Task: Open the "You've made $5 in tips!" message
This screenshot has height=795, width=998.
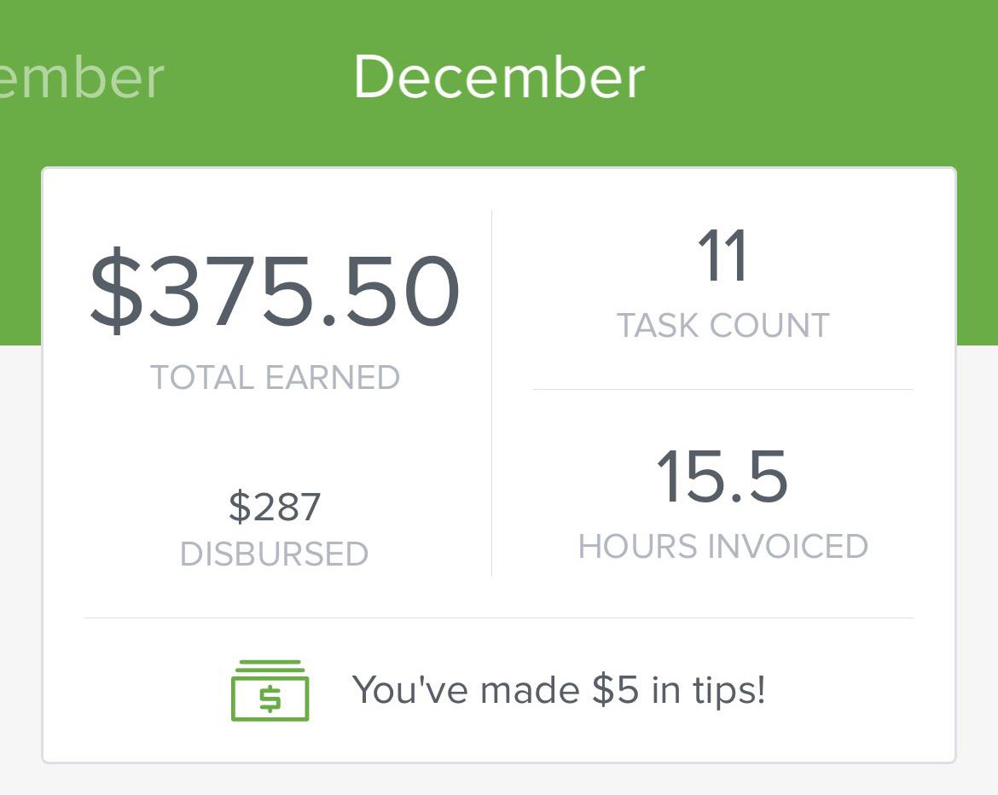Action: (559, 690)
